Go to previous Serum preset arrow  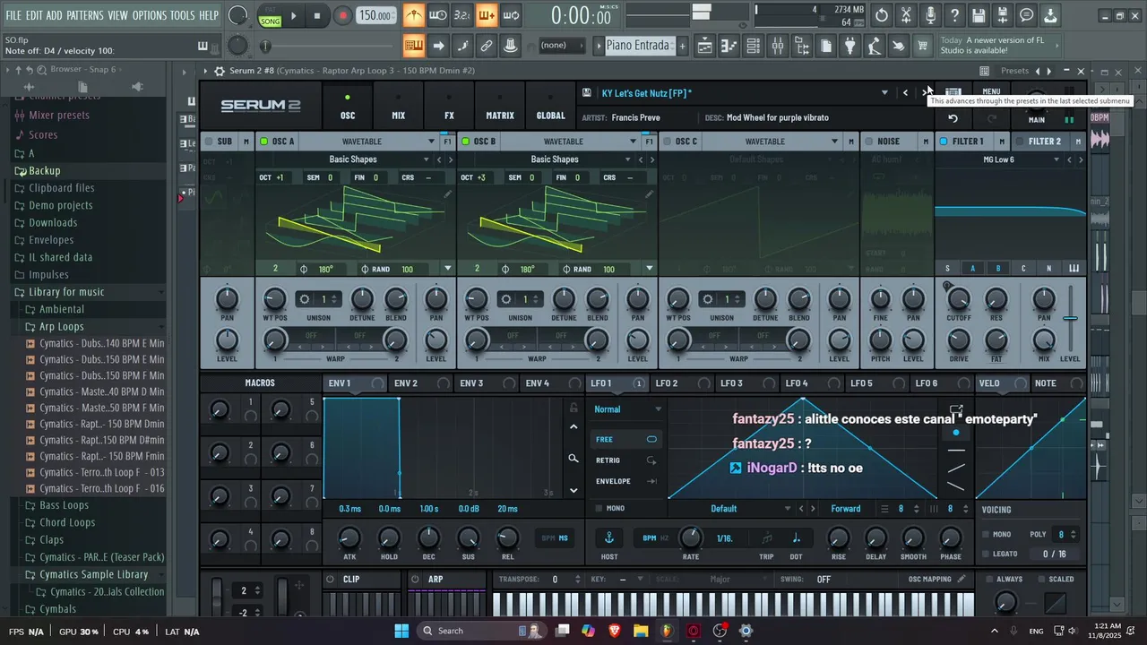pos(905,92)
